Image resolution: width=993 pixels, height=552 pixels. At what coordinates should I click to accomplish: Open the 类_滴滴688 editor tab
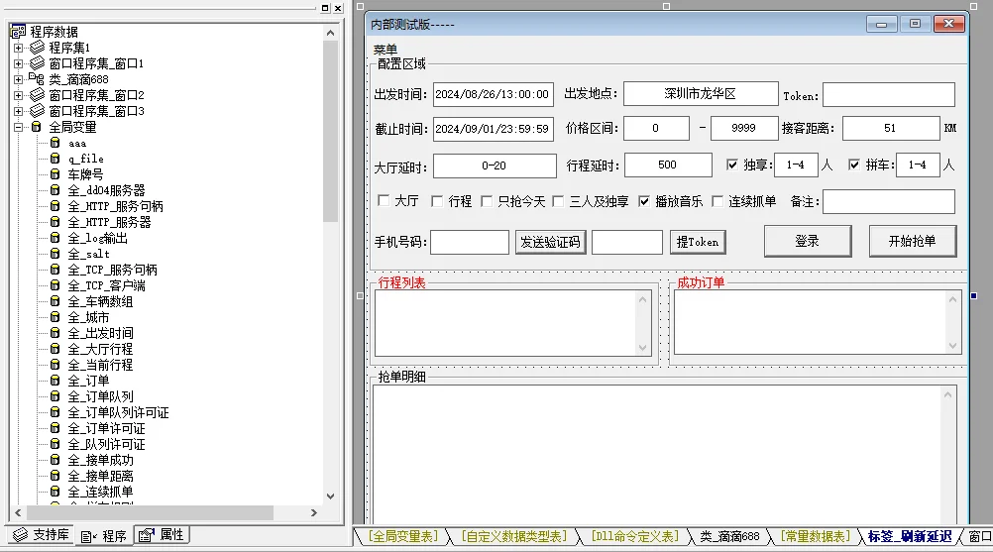[x=729, y=536]
